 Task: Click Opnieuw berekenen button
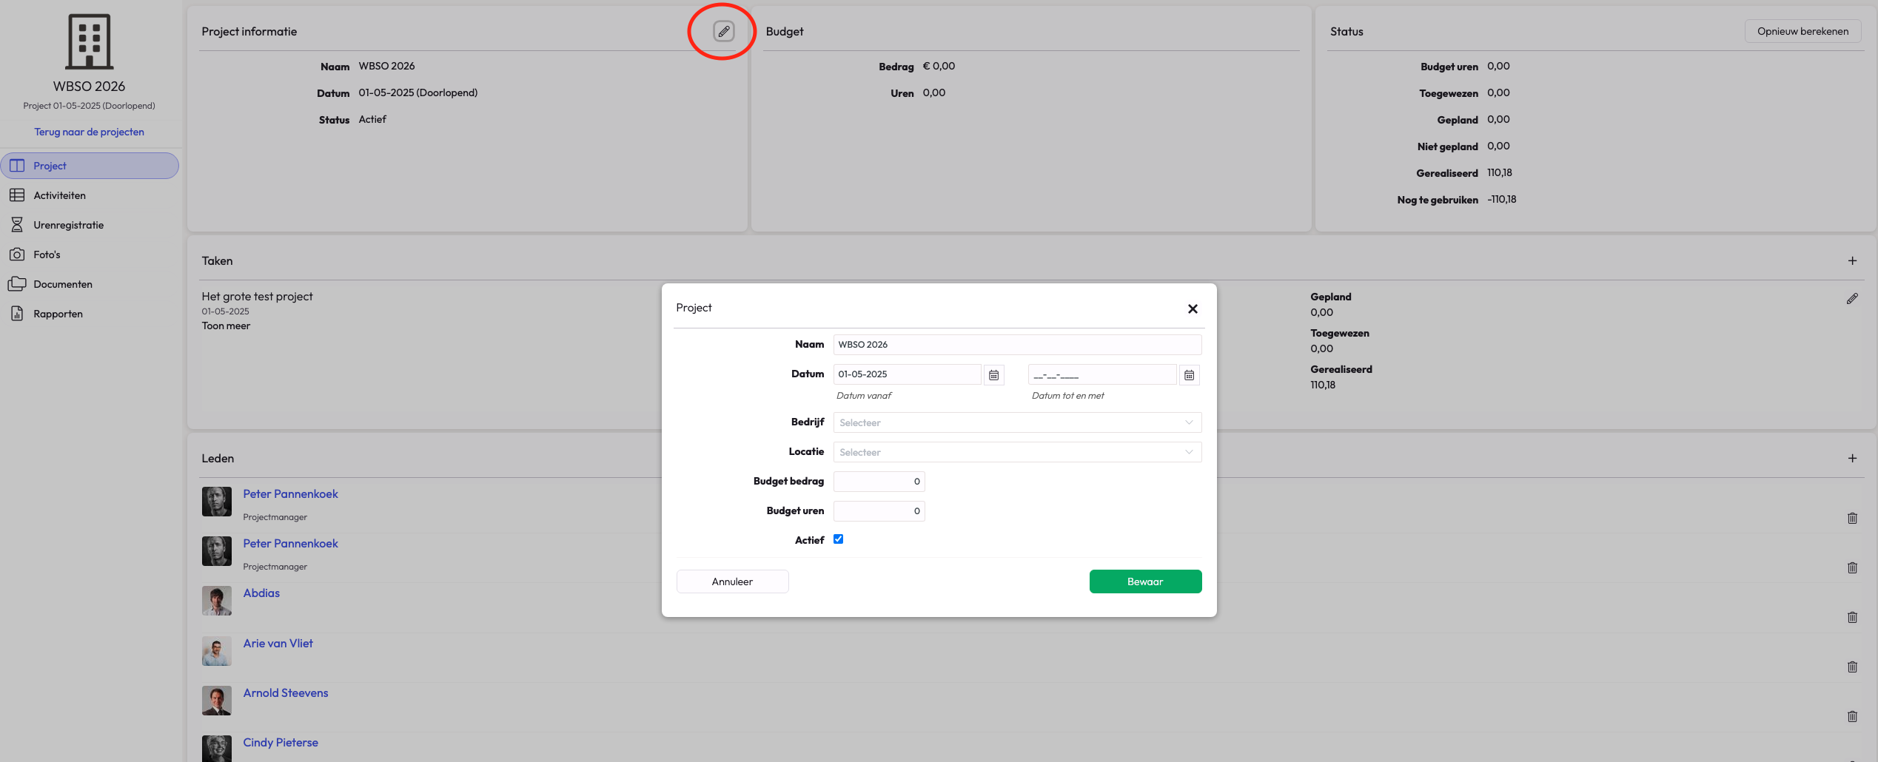pos(1802,31)
